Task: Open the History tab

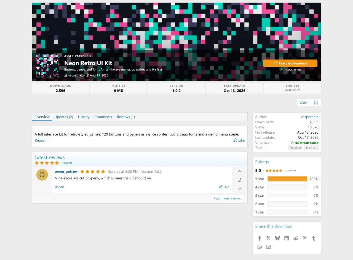Action: click(x=84, y=117)
